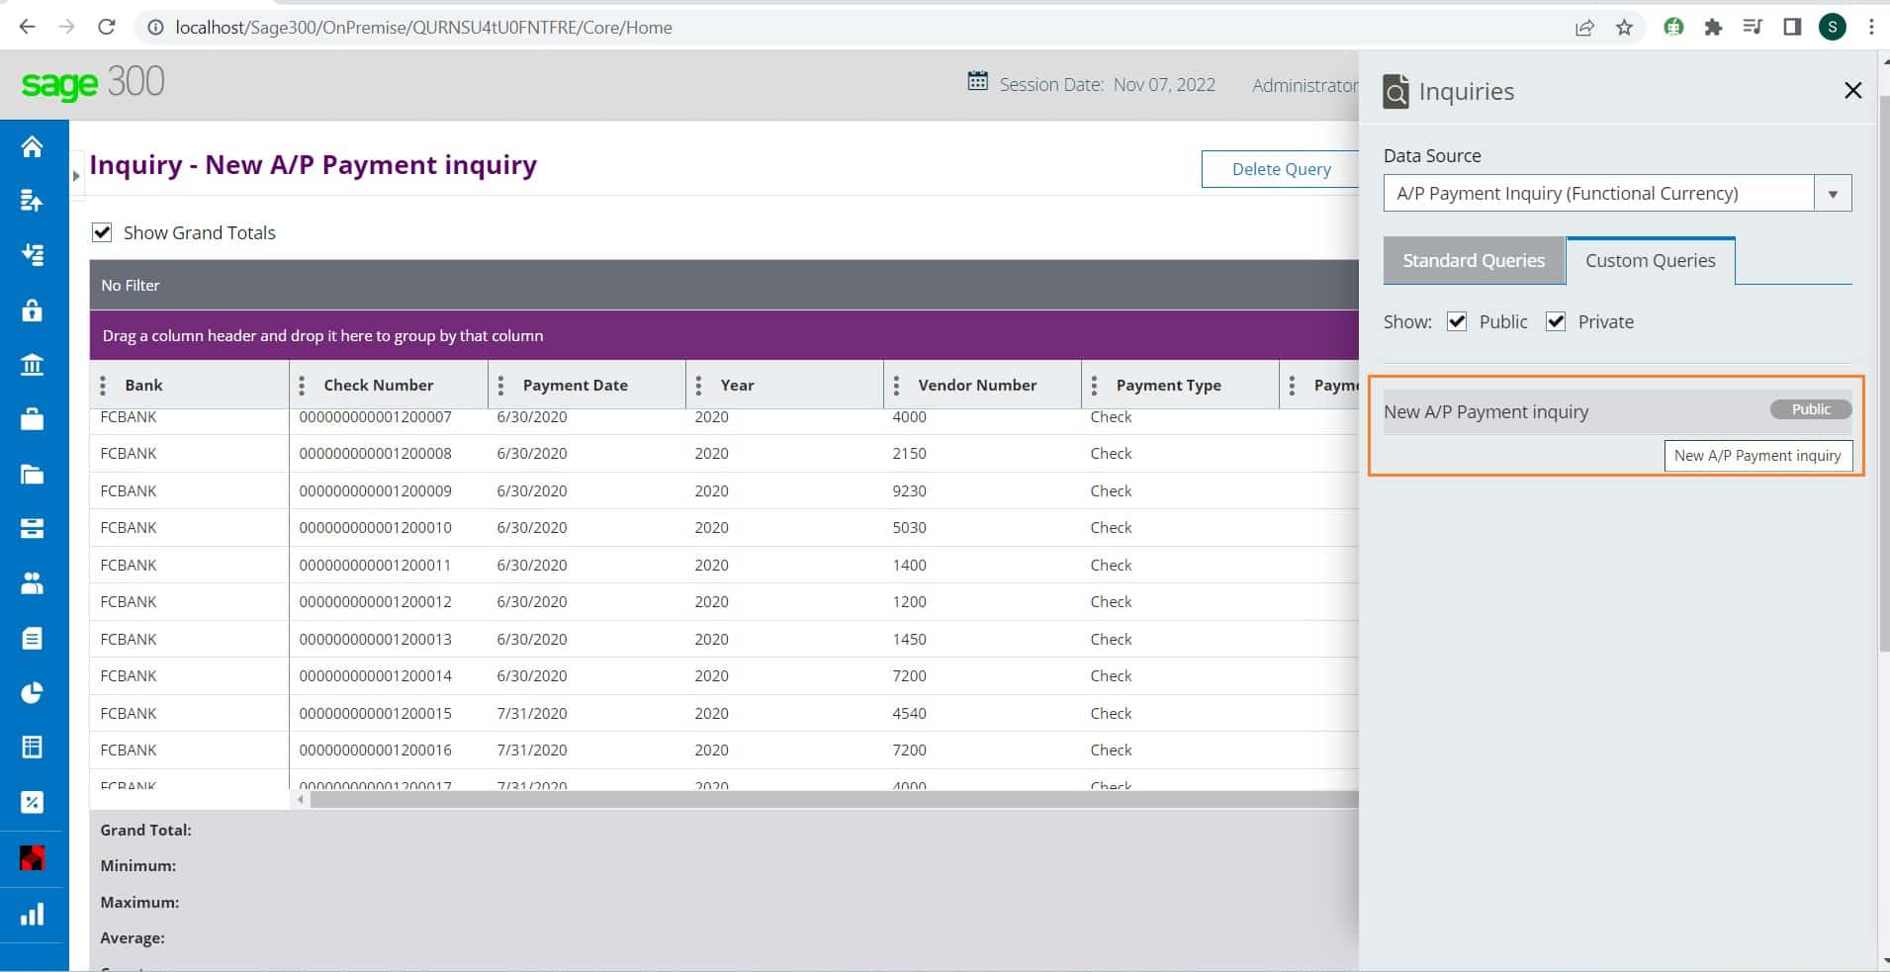The height and width of the screenshot is (972, 1890).
Task: Open the browser extensions puzzle icon
Action: point(1713,27)
